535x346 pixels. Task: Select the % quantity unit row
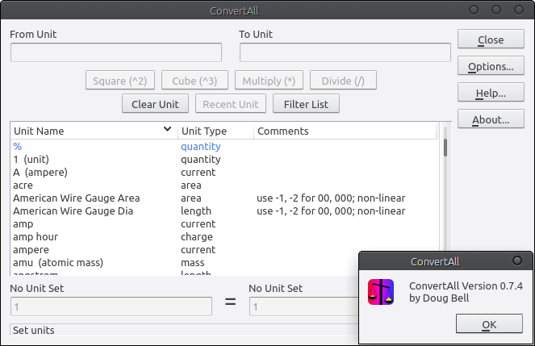[x=18, y=147]
